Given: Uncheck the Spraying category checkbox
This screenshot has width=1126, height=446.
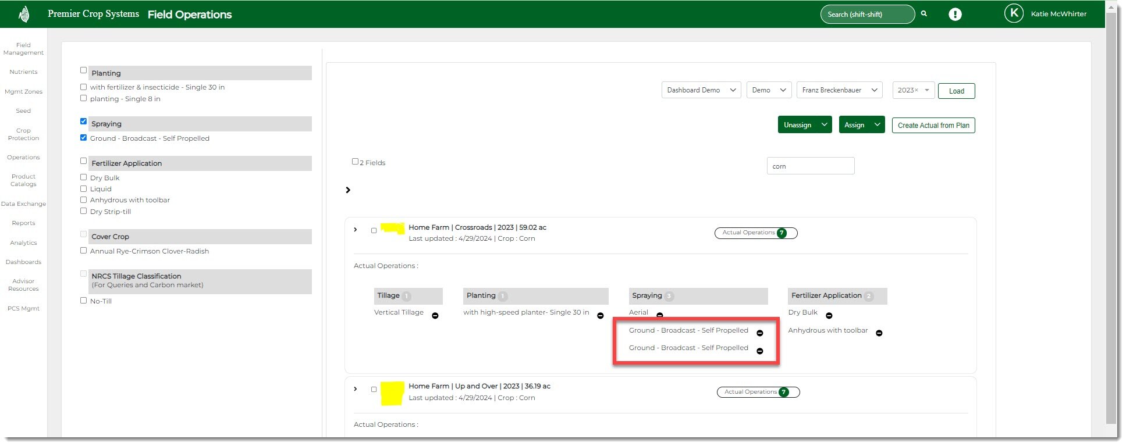Looking at the screenshot, I should (83, 122).
